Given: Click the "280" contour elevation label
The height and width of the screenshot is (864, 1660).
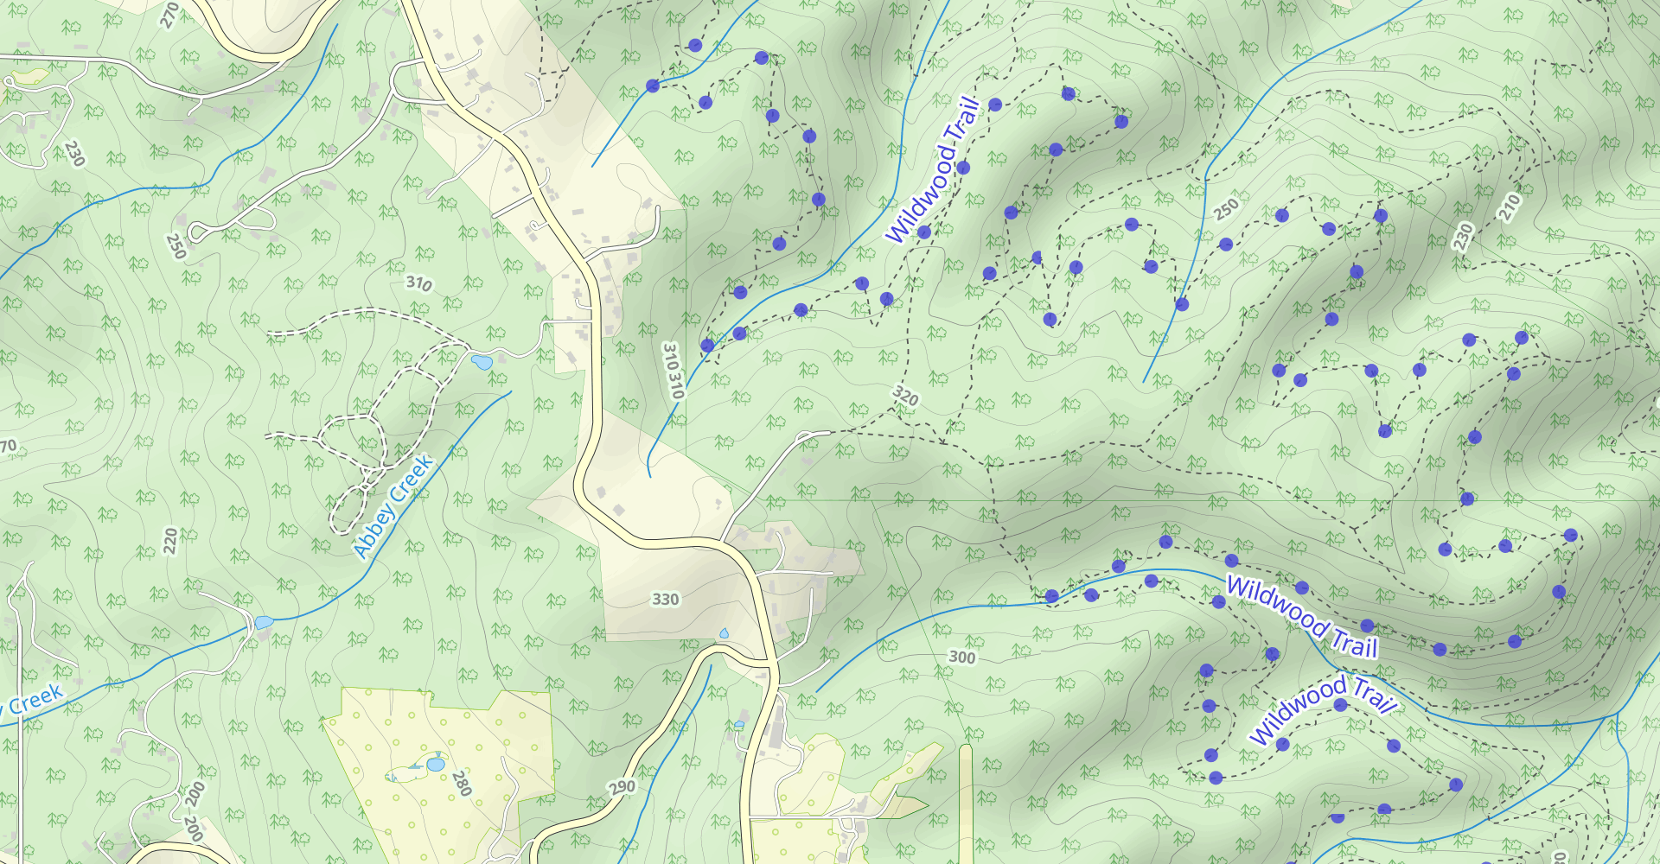Looking at the screenshot, I should pos(462,783).
